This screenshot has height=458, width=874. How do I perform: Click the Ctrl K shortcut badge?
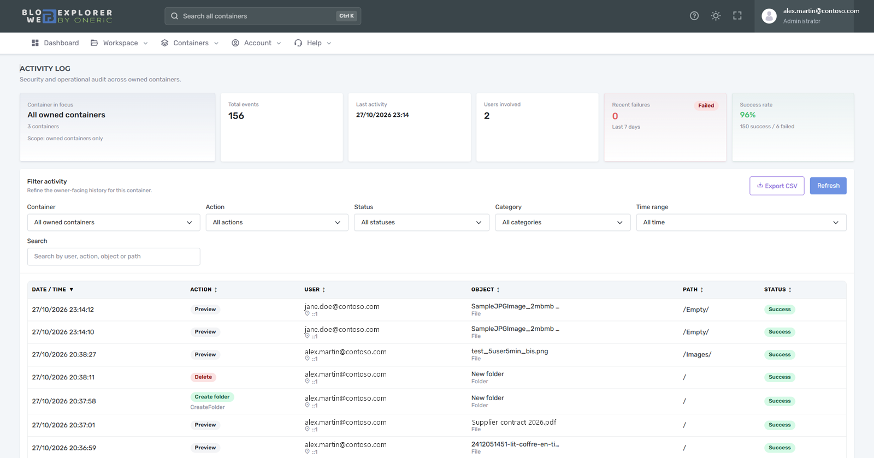pyautogui.click(x=346, y=16)
